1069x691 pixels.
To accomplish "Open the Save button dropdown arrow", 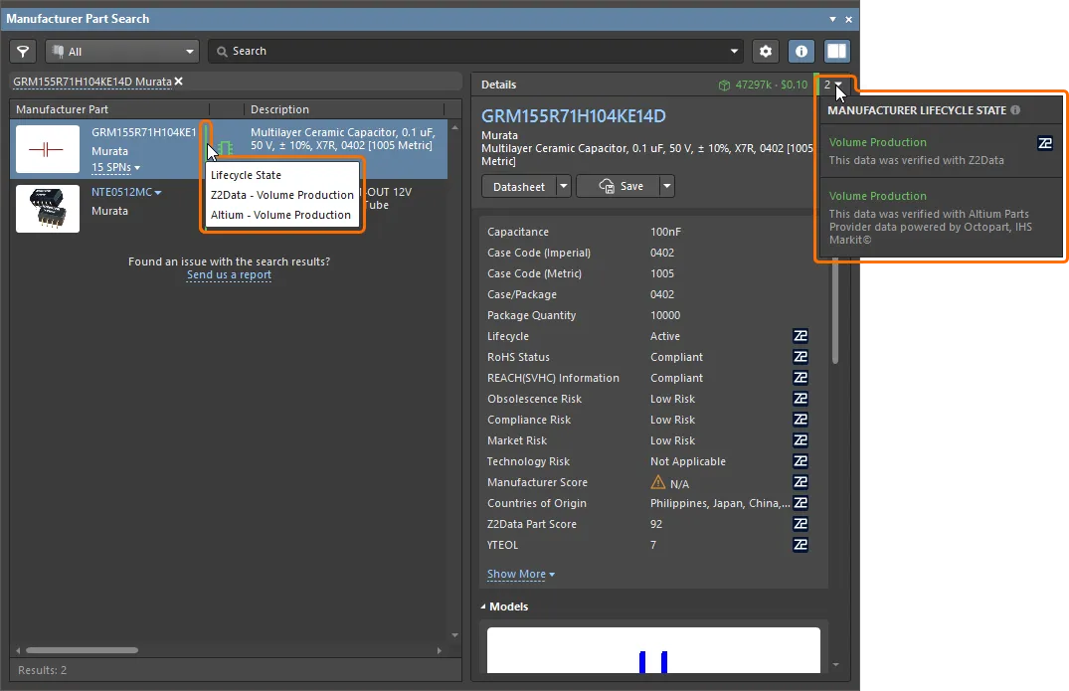I will pos(667,186).
